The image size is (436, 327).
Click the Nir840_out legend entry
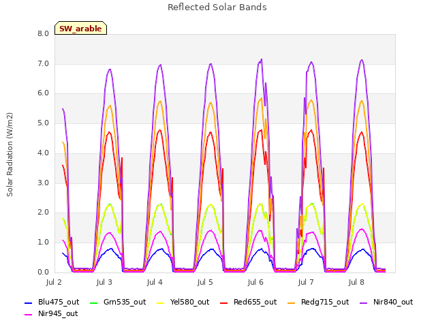[x=386, y=302]
